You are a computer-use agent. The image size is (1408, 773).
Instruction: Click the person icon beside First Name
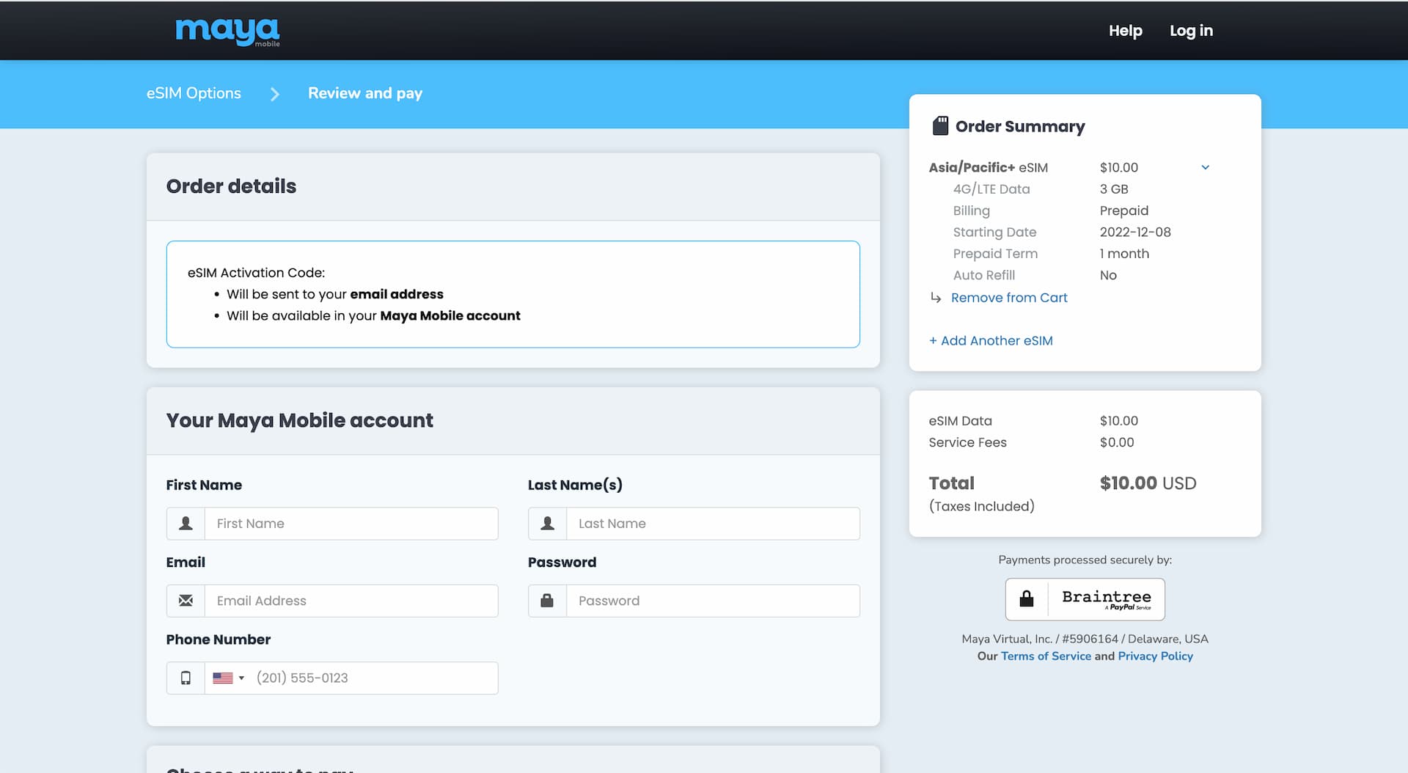click(186, 524)
